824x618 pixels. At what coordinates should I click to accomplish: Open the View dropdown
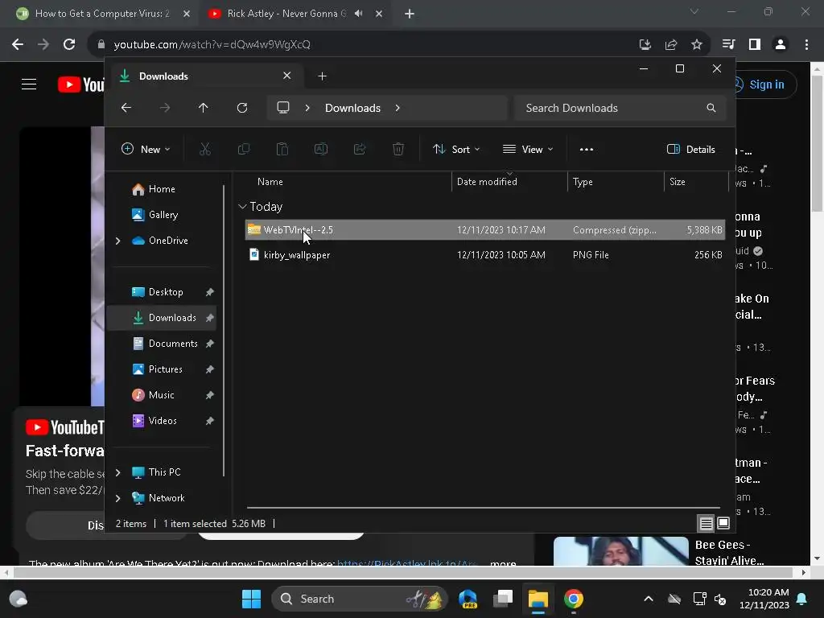[x=528, y=149]
